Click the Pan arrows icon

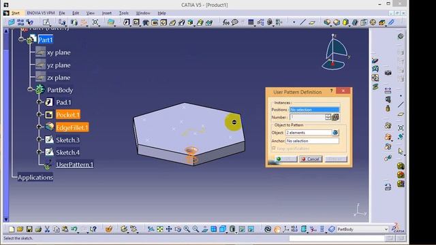[169, 229]
